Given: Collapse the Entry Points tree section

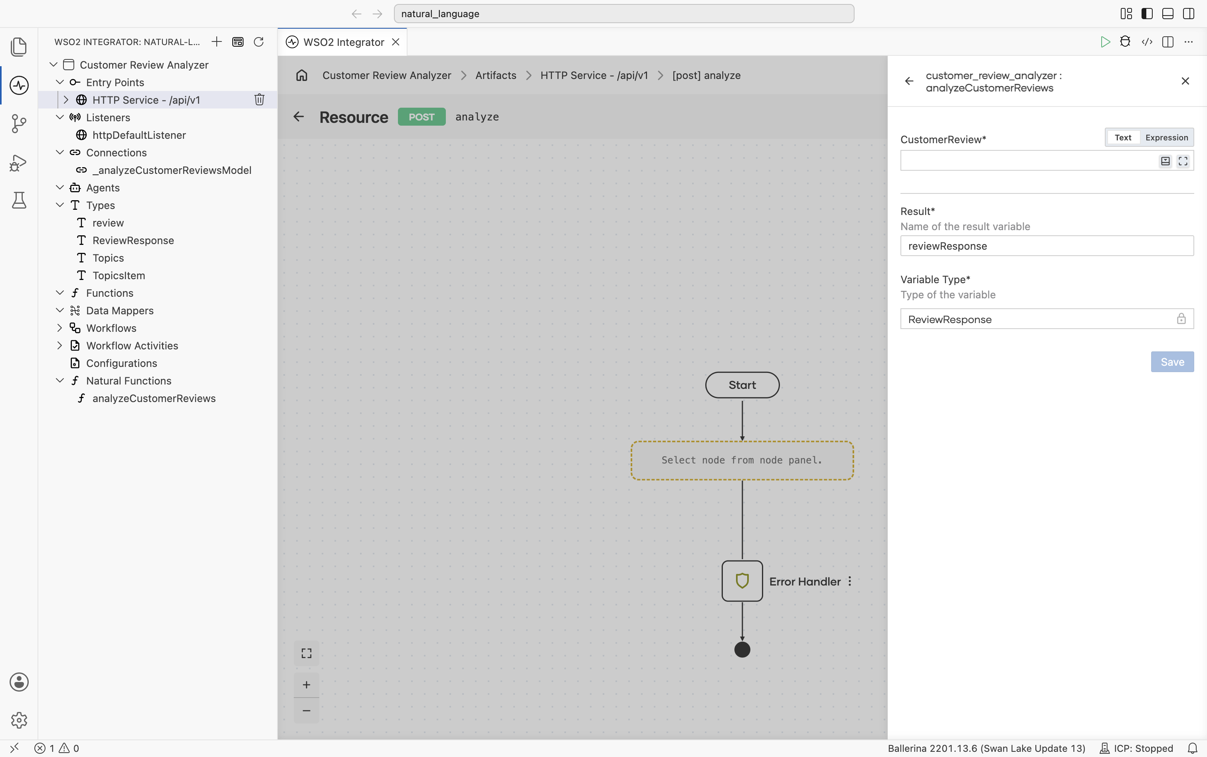Looking at the screenshot, I should [59, 82].
